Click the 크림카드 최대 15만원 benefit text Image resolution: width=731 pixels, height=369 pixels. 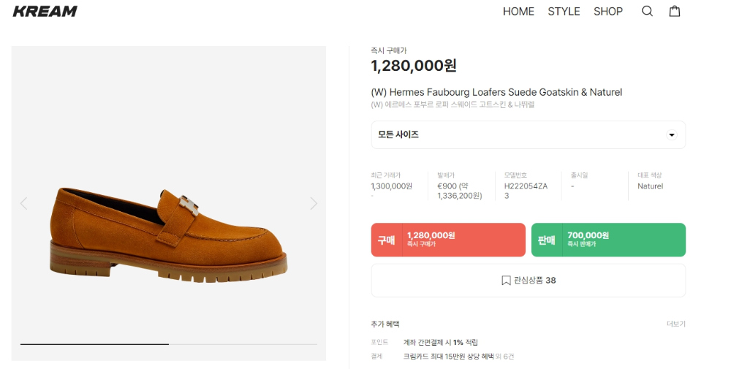448,357
